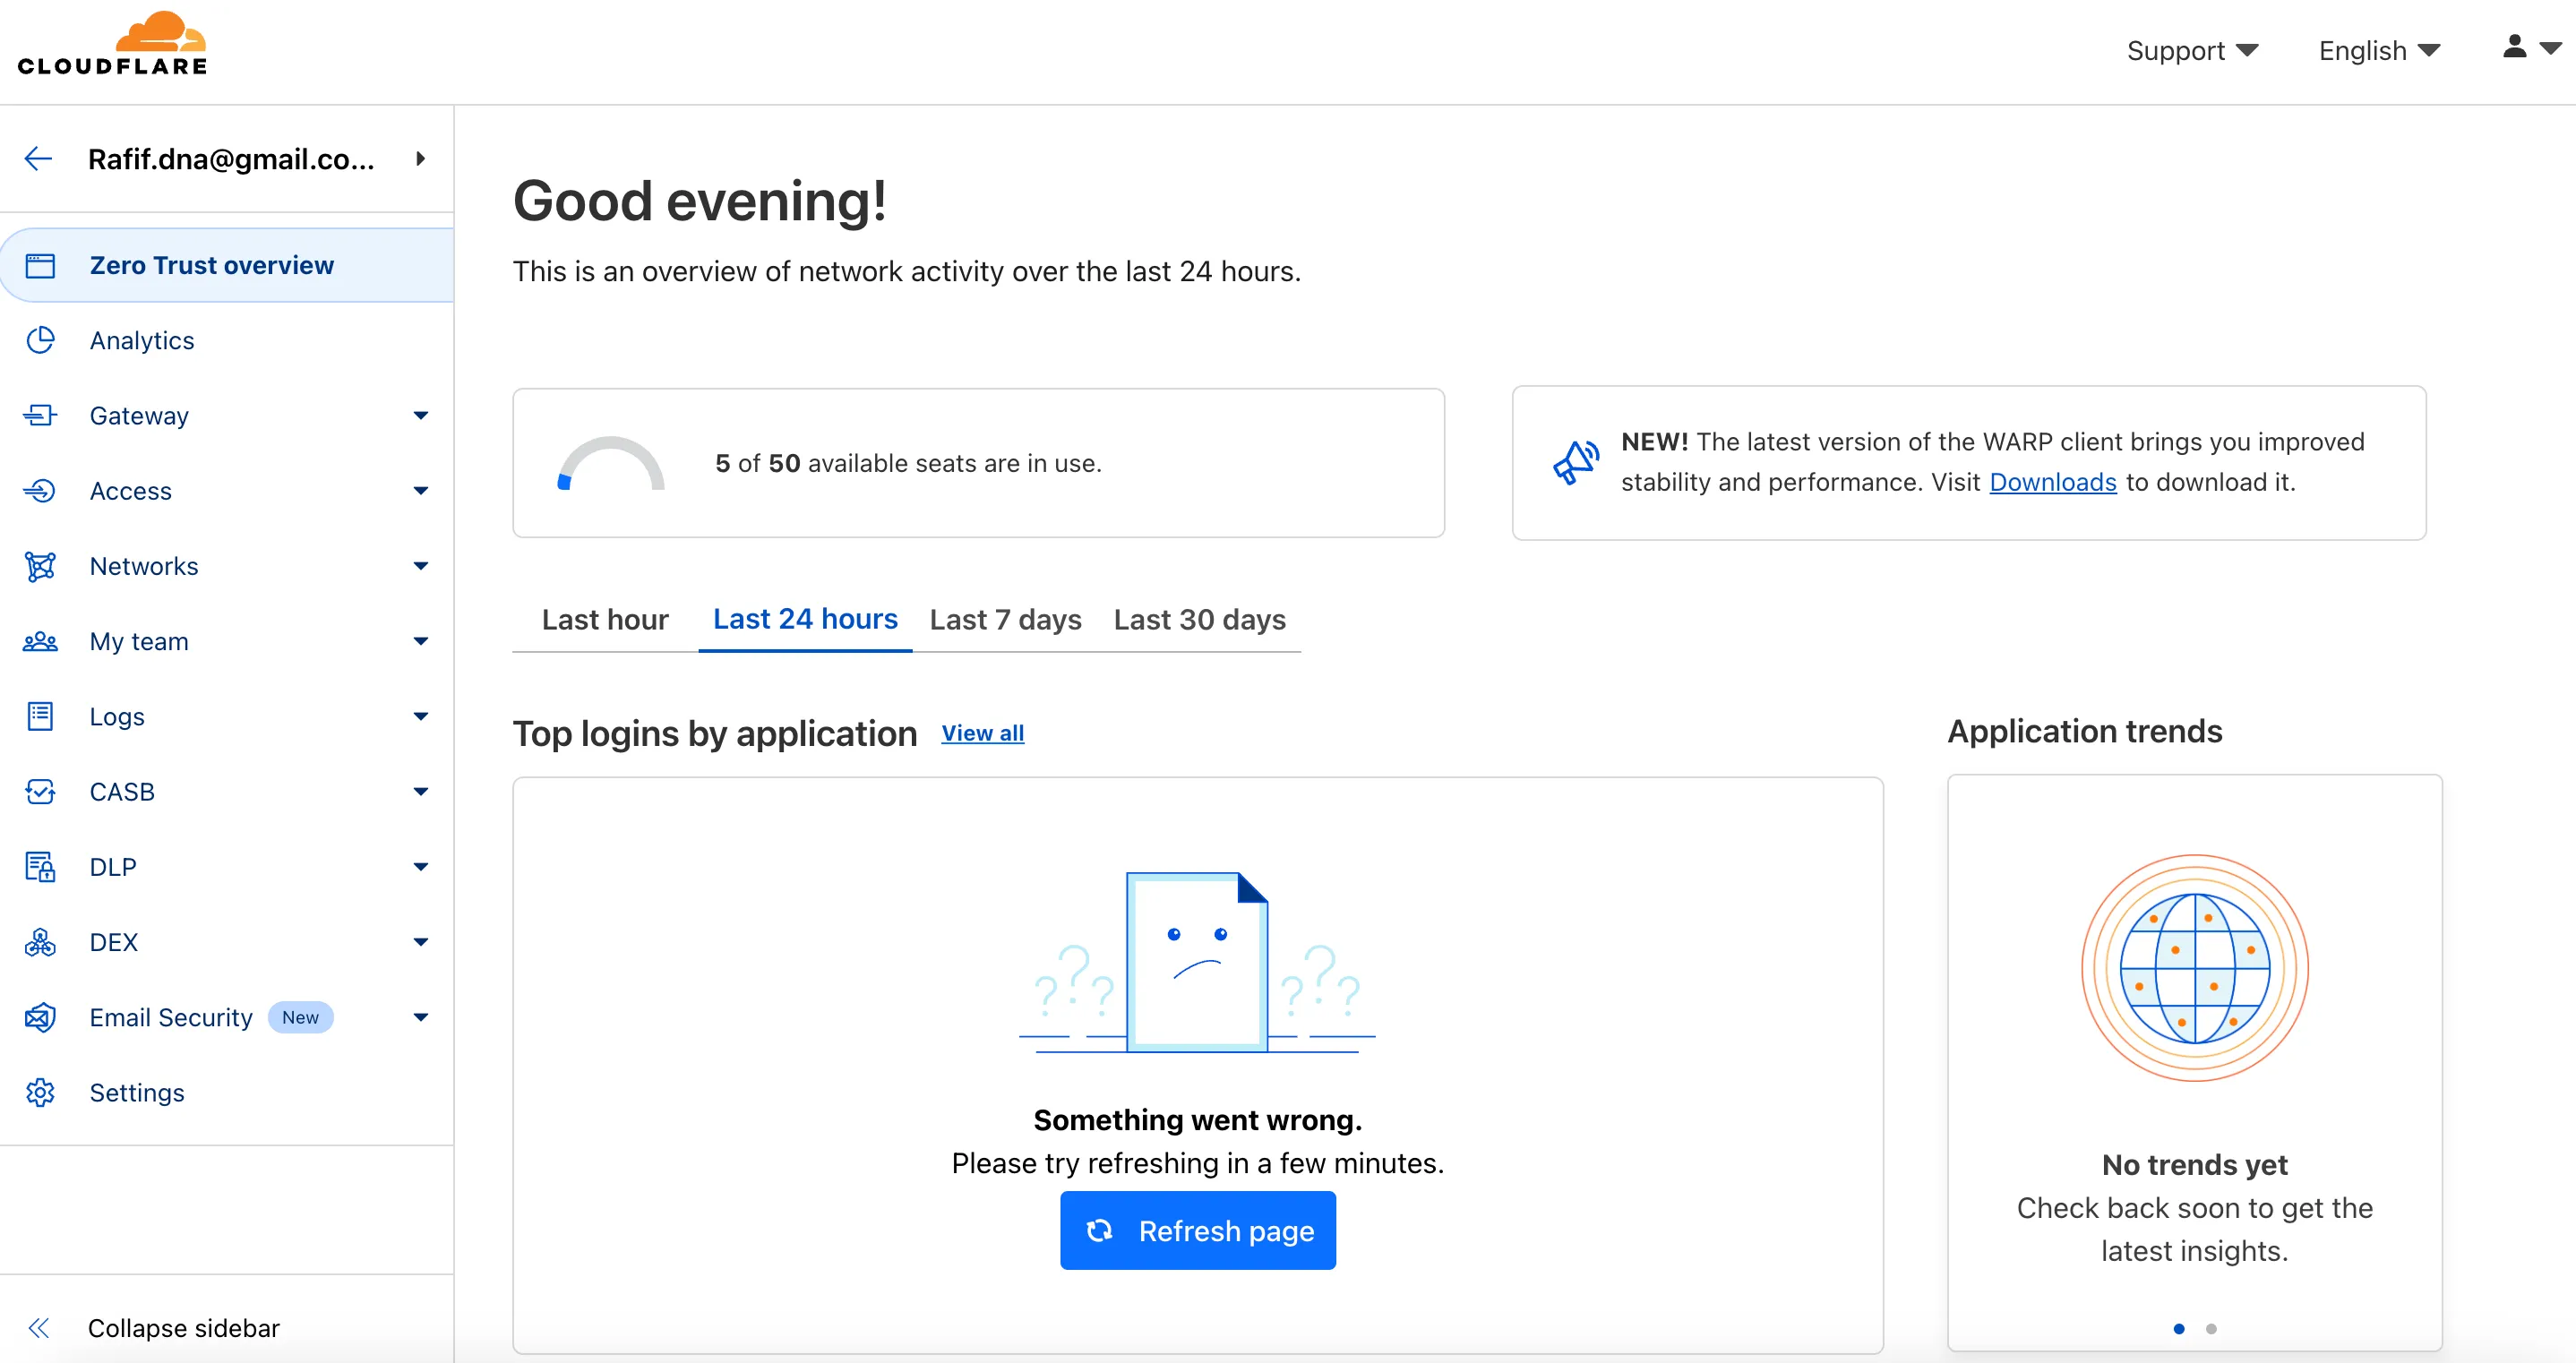Screen dimensions: 2576x1363
Task: Collapse the sidebar with the double chevron
Action: (x=39, y=1328)
